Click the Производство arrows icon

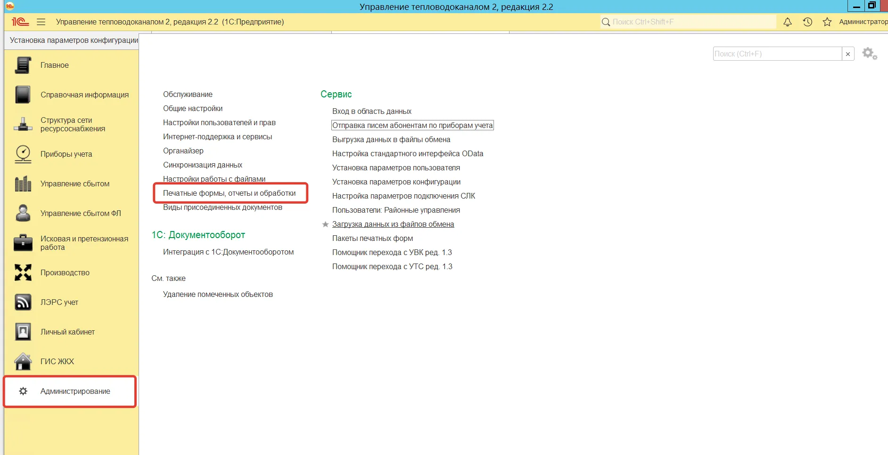[23, 272]
